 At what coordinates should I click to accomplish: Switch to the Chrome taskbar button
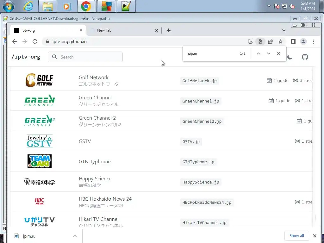point(86,6)
